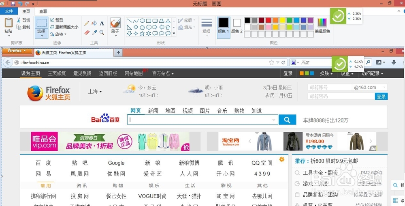Choose the five-point star shape
The image size is (405, 206).
pyautogui.click(x=142, y=33)
